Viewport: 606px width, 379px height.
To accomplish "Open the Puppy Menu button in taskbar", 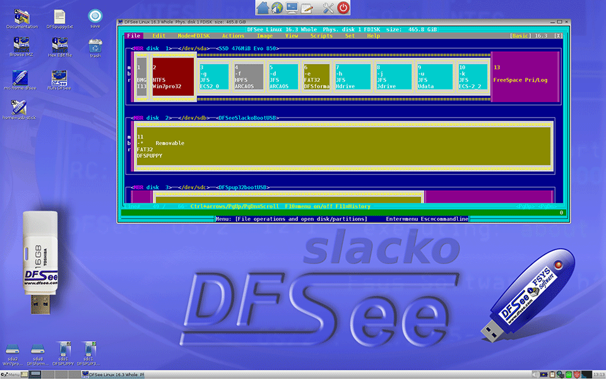I will [11, 375].
